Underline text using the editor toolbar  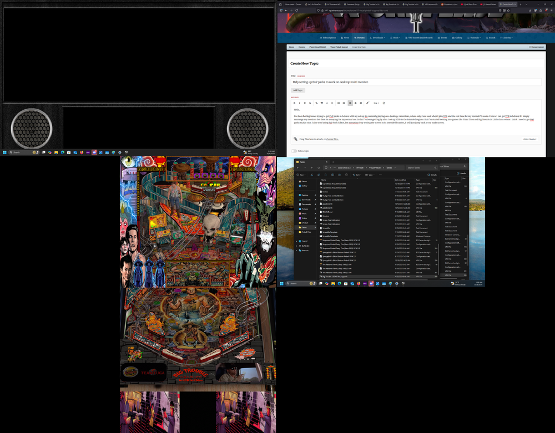click(x=305, y=103)
